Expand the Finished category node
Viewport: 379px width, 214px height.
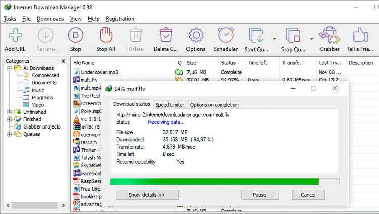[9, 119]
